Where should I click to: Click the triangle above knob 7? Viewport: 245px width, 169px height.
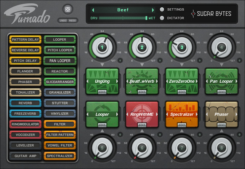[x=182, y=131]
